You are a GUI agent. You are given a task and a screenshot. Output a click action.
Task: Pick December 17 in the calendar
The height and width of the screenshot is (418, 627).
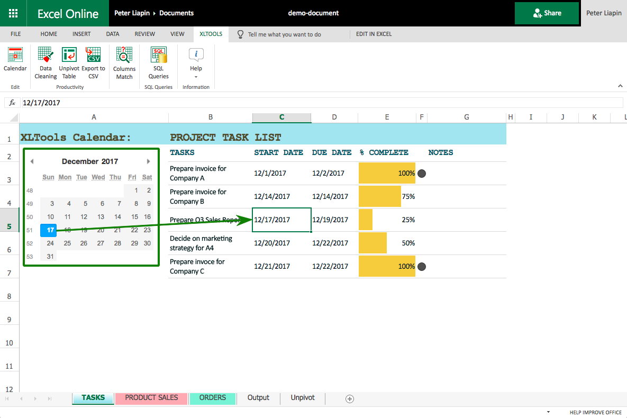coord(49,230)
